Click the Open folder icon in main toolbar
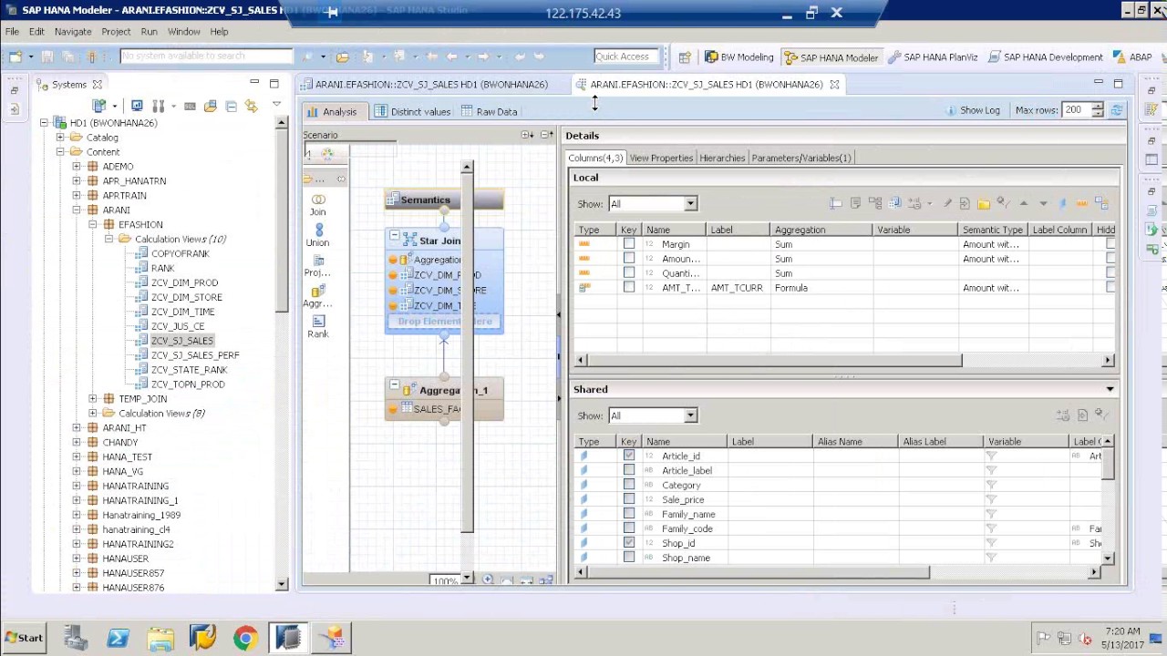Screen dimensions: 1167x656 tap(343, 56)
